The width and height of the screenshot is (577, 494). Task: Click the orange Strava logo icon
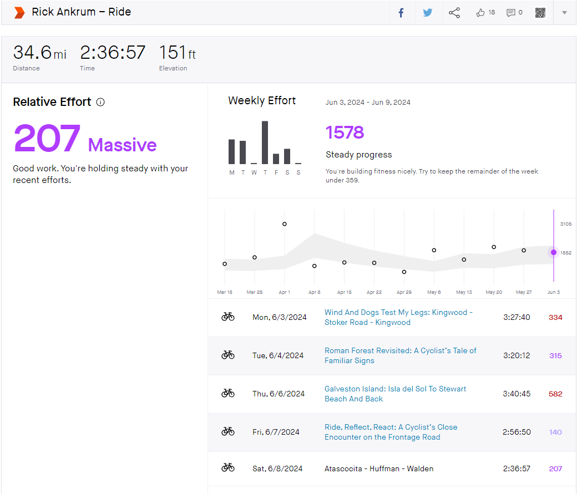click(x=19, y=13)
